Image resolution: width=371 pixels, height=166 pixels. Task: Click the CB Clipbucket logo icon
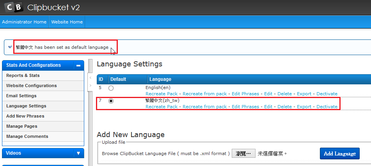tap(14, 7)
